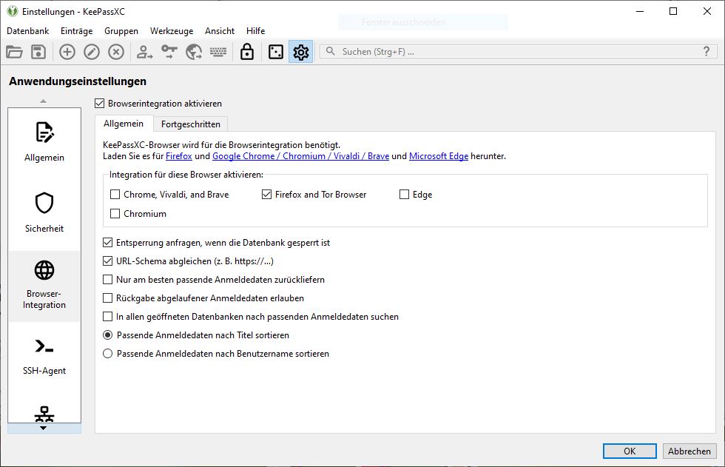Open Einträge menu
Image resolution: width=725 pixels, height=467 pixels.
77,31
